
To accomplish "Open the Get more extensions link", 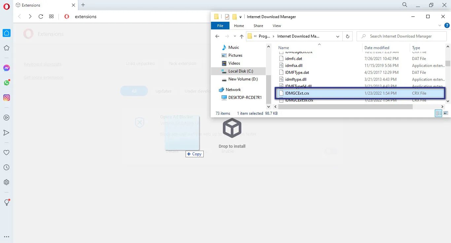I will [x=43, y=77].
